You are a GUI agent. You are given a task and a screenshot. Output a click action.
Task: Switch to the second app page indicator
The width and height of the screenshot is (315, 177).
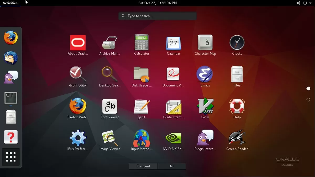click(308, 100)
